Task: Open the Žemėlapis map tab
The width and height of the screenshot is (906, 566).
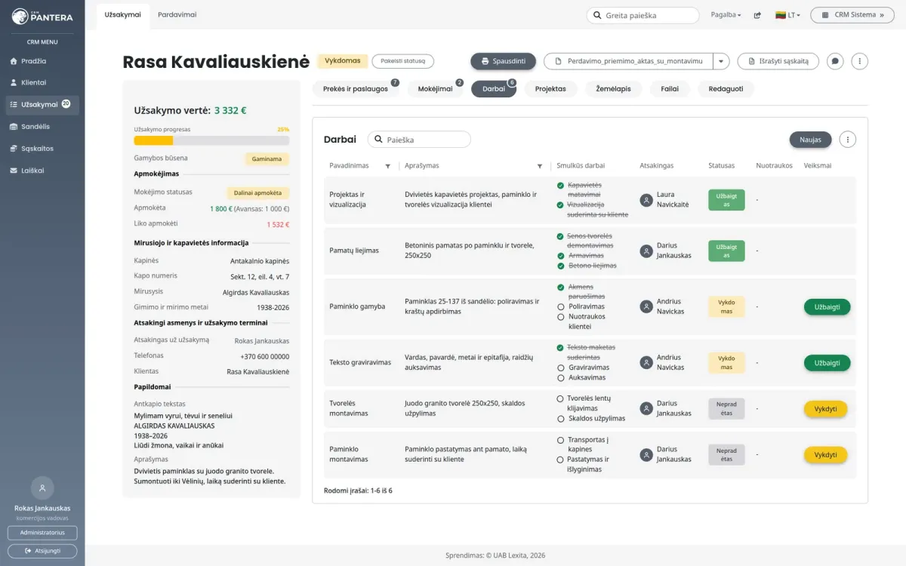Action: pos(613,89)
